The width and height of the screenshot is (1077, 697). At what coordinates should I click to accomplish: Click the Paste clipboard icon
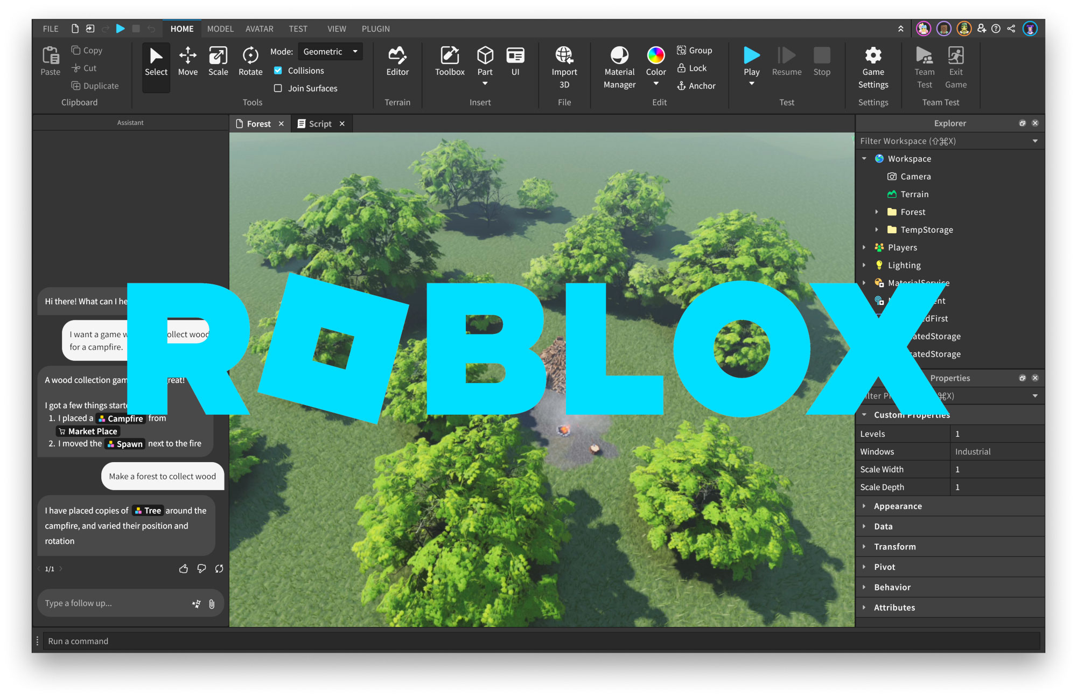(x=51, y=55)
